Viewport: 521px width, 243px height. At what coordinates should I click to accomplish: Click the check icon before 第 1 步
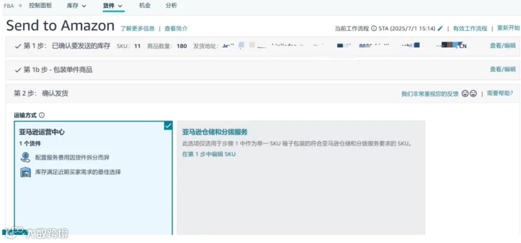[18, 46]
